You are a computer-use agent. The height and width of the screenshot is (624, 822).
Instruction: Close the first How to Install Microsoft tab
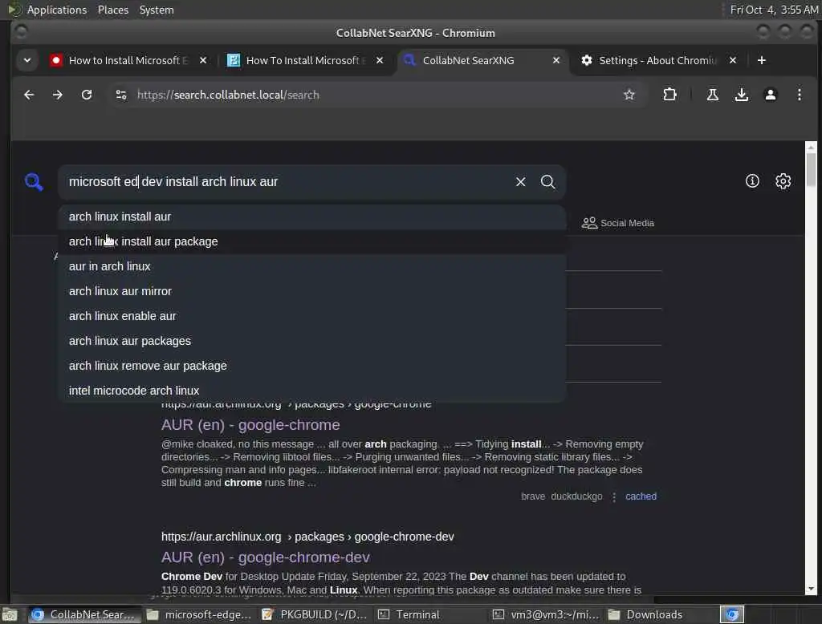pyautogui.click(x=203, y=60)
